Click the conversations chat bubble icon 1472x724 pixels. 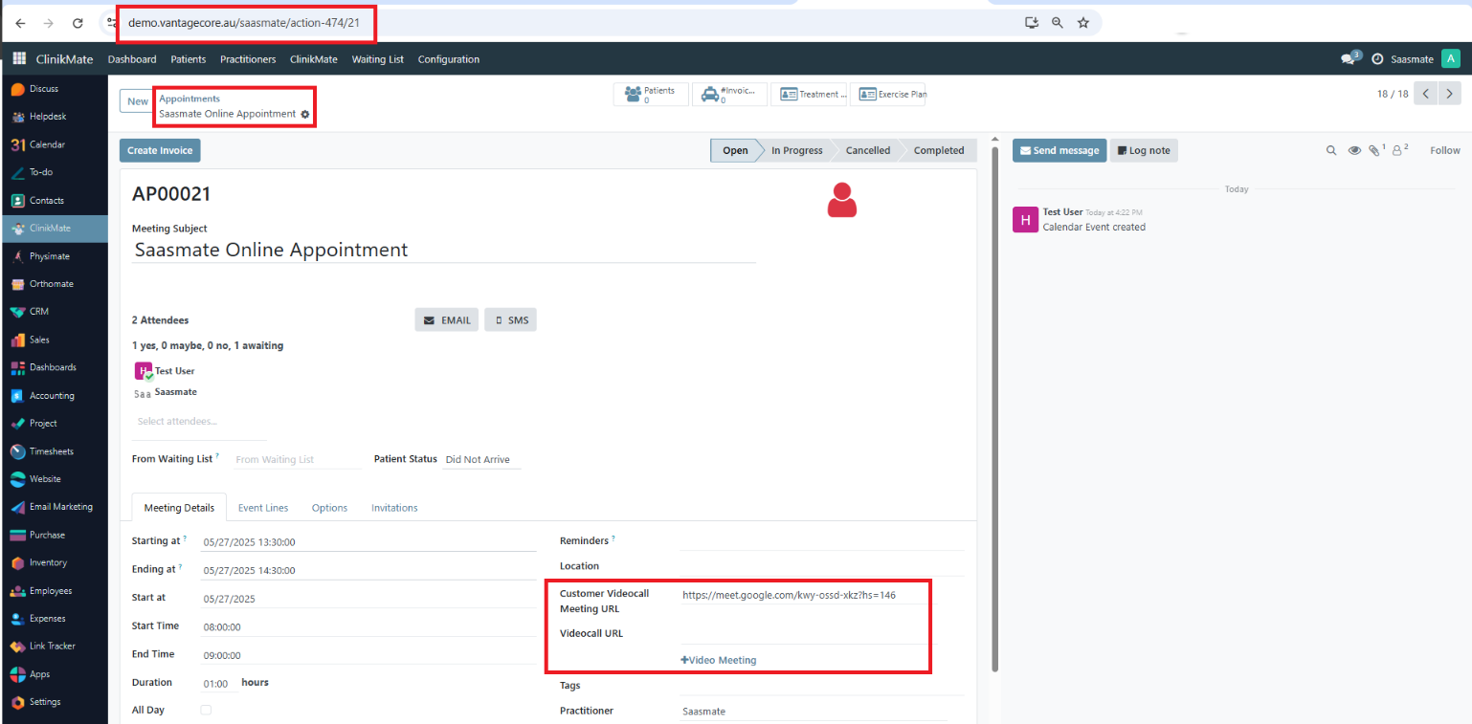(1349, 59)
